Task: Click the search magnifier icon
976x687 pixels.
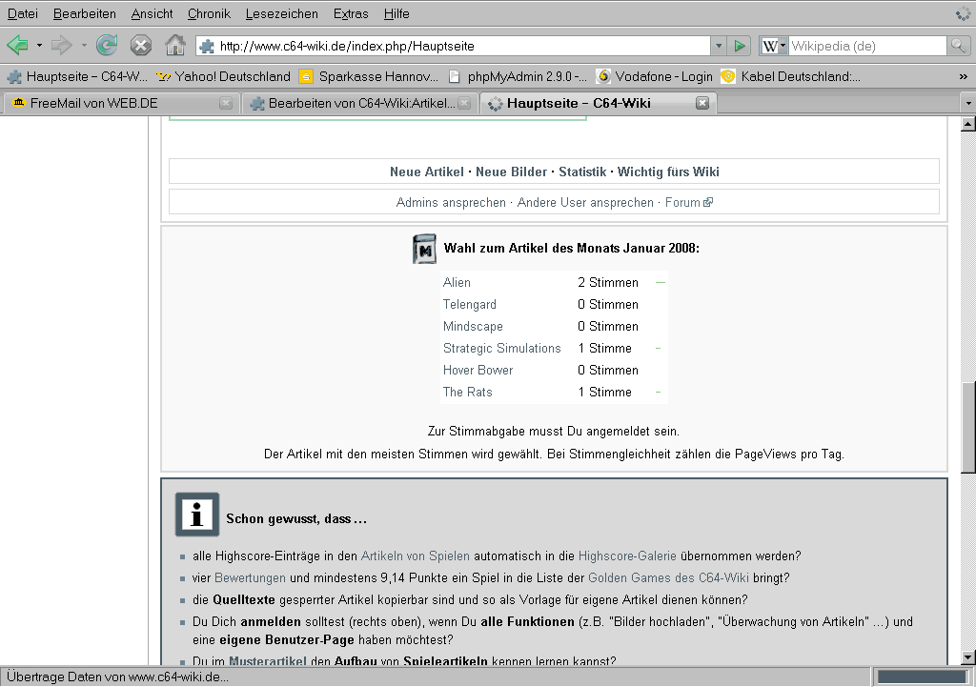Action: [x=958, y=46]
